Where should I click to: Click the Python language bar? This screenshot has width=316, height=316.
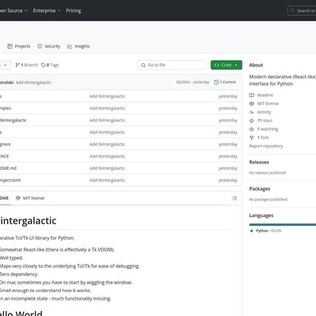(x=282, y=225)
